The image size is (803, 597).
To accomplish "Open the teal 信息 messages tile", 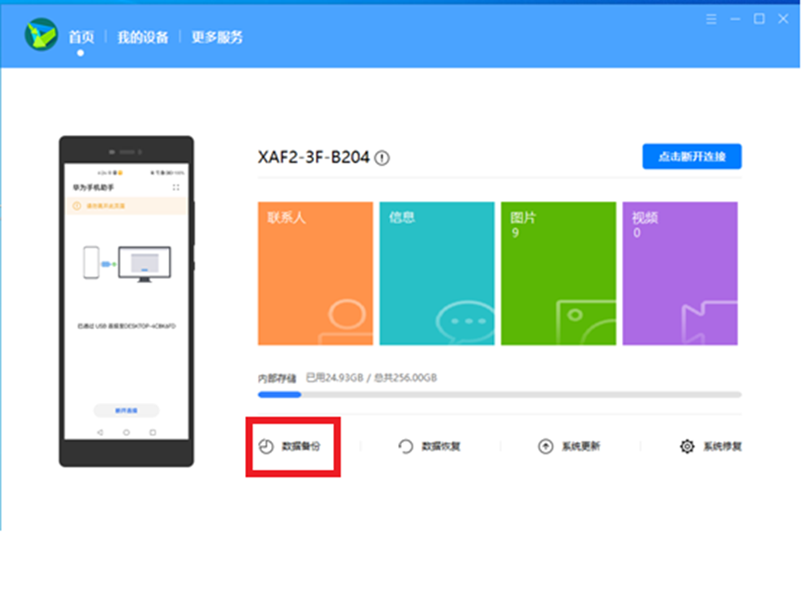I will coord(437,273).
